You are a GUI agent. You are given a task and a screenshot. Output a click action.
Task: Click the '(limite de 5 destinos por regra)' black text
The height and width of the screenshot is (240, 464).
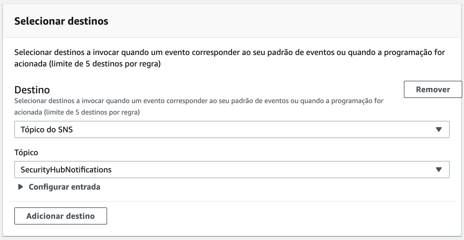105,64
